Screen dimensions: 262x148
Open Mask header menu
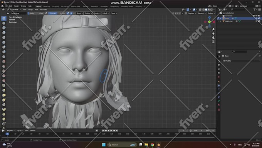click(36, 10)
